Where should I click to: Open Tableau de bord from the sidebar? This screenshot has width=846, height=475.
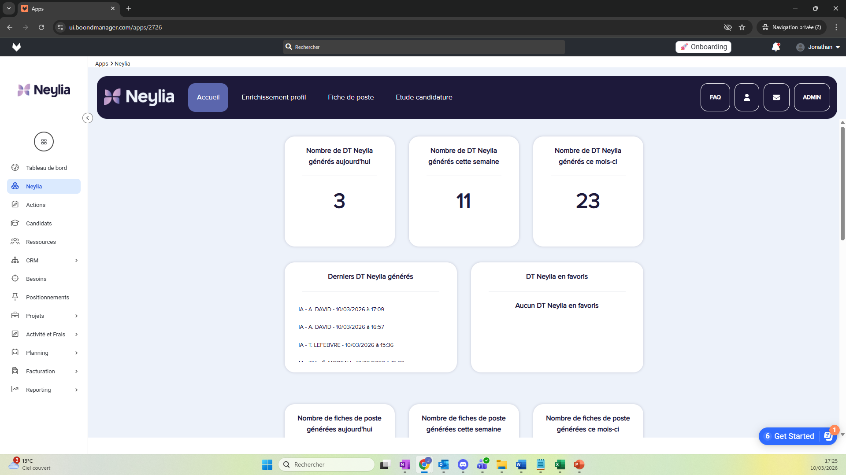[x=46, y=168]
